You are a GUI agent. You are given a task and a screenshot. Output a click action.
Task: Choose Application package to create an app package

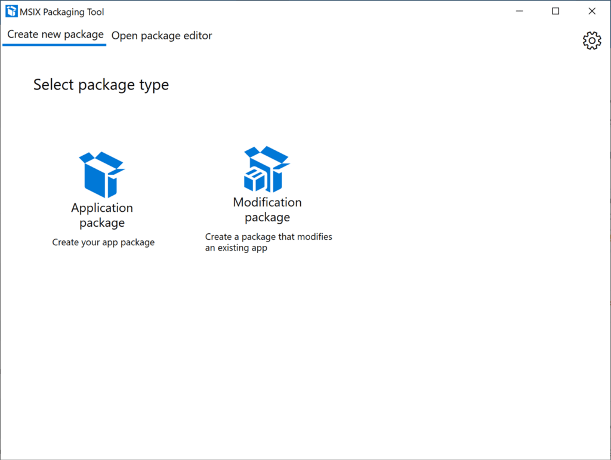(101, 191)
